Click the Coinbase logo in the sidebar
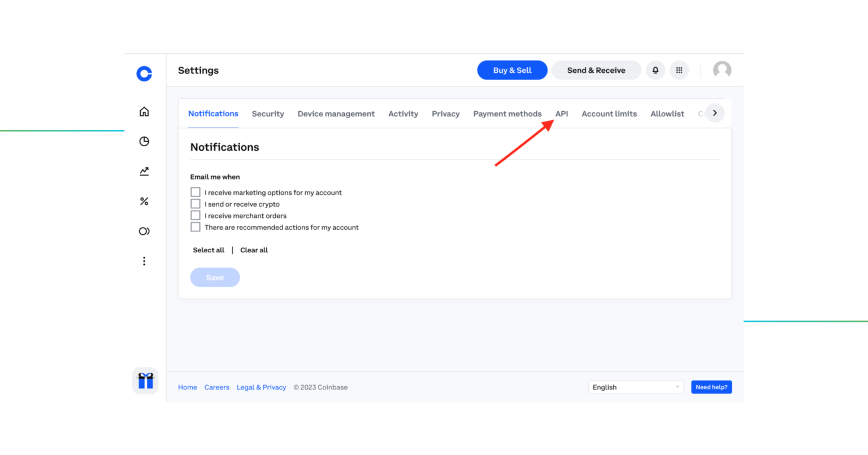Viewport: 868px width, 455px height. [144, 73]
